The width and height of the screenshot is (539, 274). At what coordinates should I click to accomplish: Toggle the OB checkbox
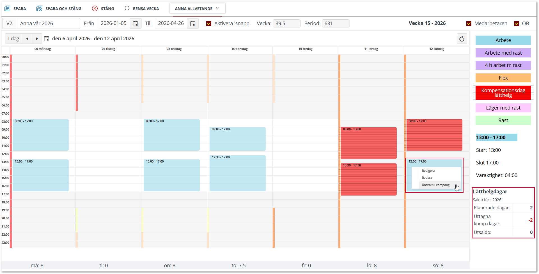tap(517, 24)
